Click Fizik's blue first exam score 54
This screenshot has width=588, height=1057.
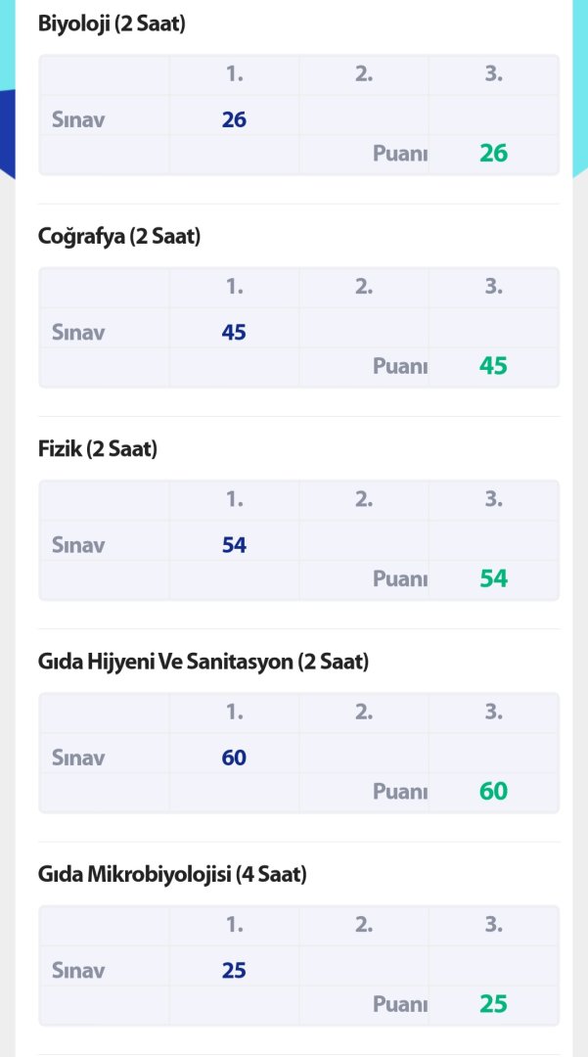pos(234,545)
